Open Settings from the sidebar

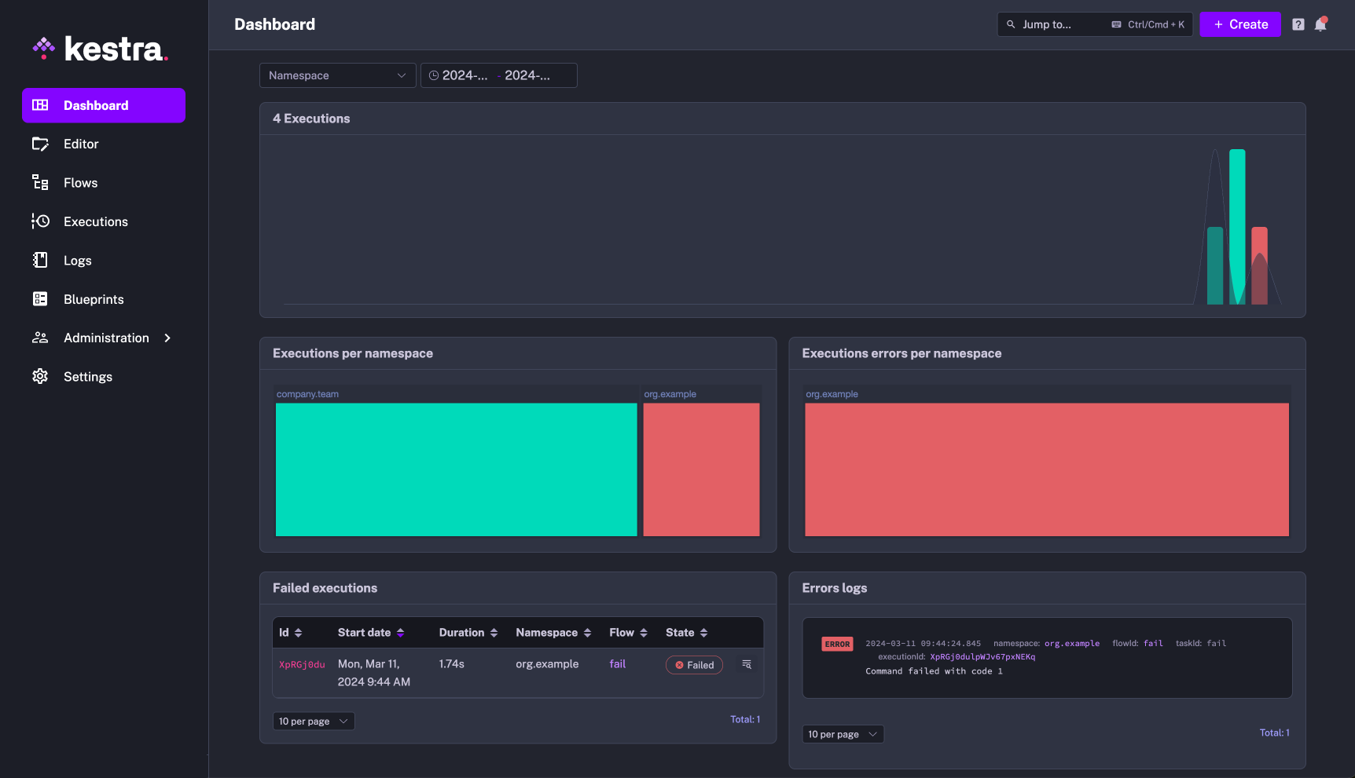pos(88,376)
